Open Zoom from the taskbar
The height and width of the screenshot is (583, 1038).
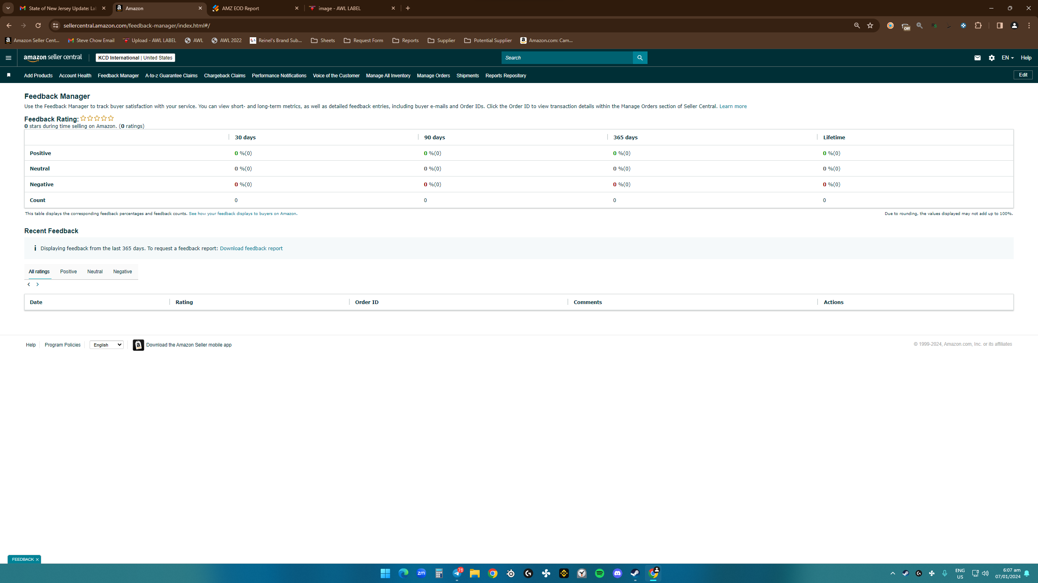click(x=421, y=573)
